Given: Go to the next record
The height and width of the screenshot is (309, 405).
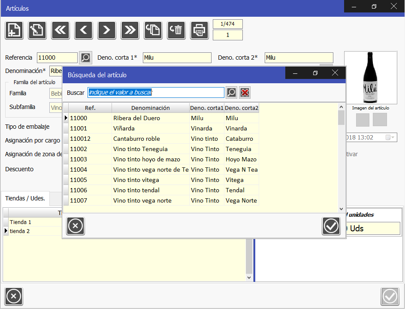Looking at the screenshot, I should click(107, 30).
